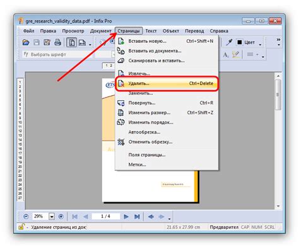Minimize the Infix Pro window
Image resolution: width=299 pixels, height=247 pixels.
click(x=249, y=21)
